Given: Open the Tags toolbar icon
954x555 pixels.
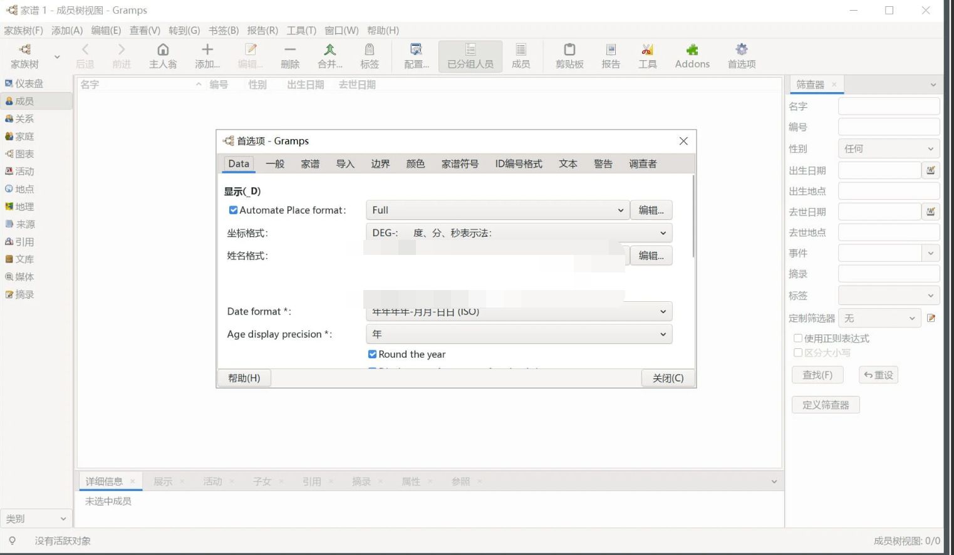Looking at the screenshot, I should click(369, 55).
